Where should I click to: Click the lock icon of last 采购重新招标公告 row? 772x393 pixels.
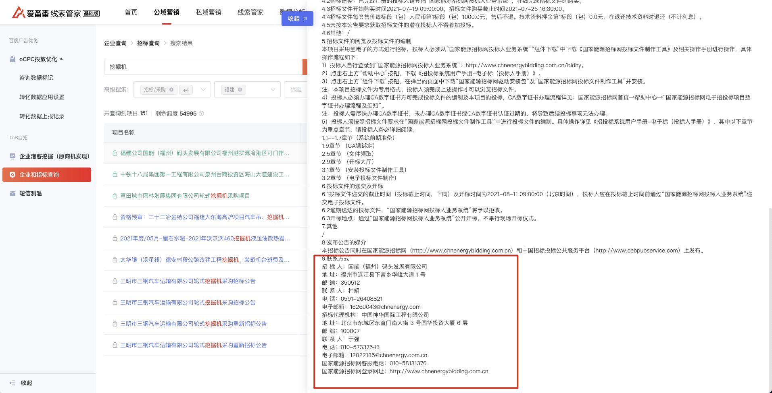(115, 345)
